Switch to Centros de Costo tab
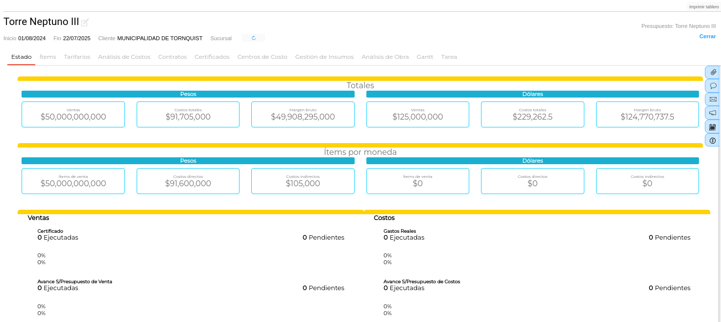 (262, 57)
